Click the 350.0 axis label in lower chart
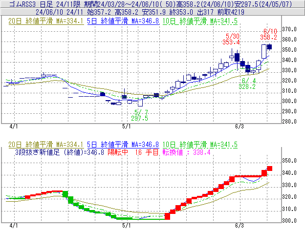 289,161
